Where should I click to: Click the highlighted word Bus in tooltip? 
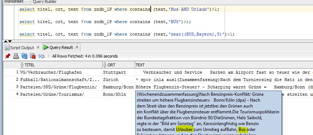(x=243, y=129)
